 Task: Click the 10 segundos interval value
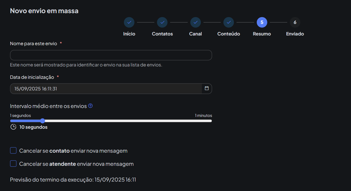click(x=33, y=127)
